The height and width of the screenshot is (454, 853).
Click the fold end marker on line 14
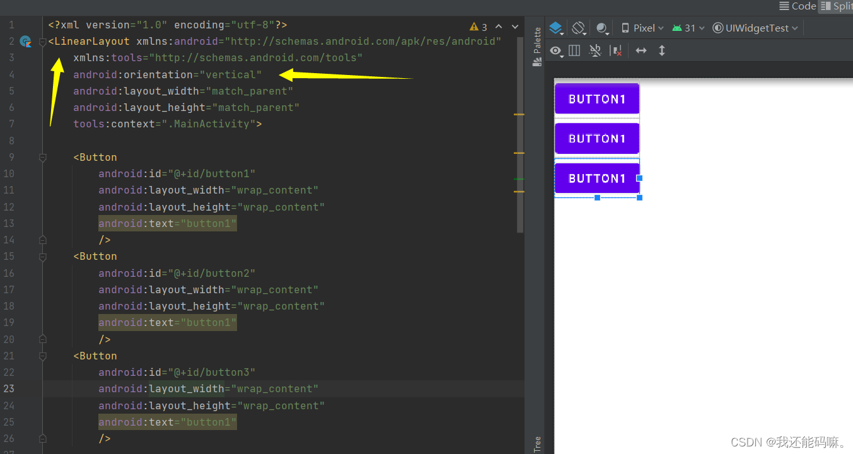tap(43, 240)
